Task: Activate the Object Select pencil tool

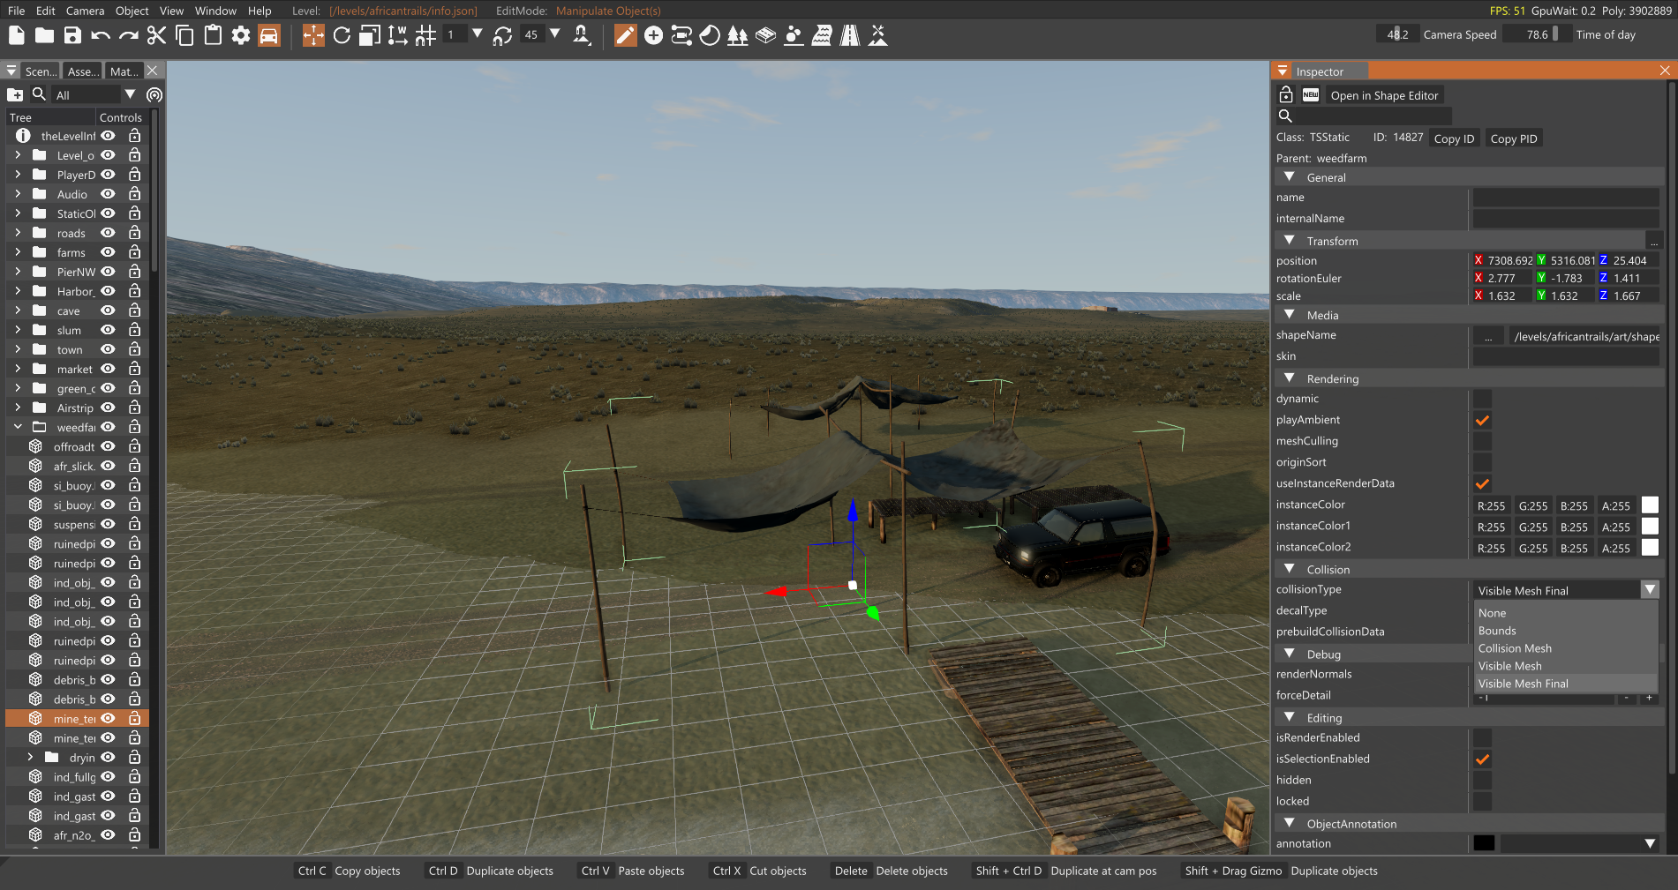Action: [x=625, y=35]
